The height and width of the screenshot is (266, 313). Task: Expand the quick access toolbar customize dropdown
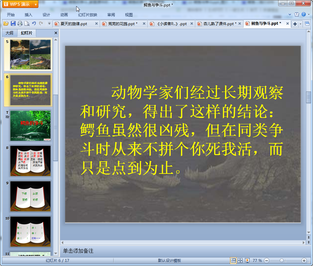[49, 24]
